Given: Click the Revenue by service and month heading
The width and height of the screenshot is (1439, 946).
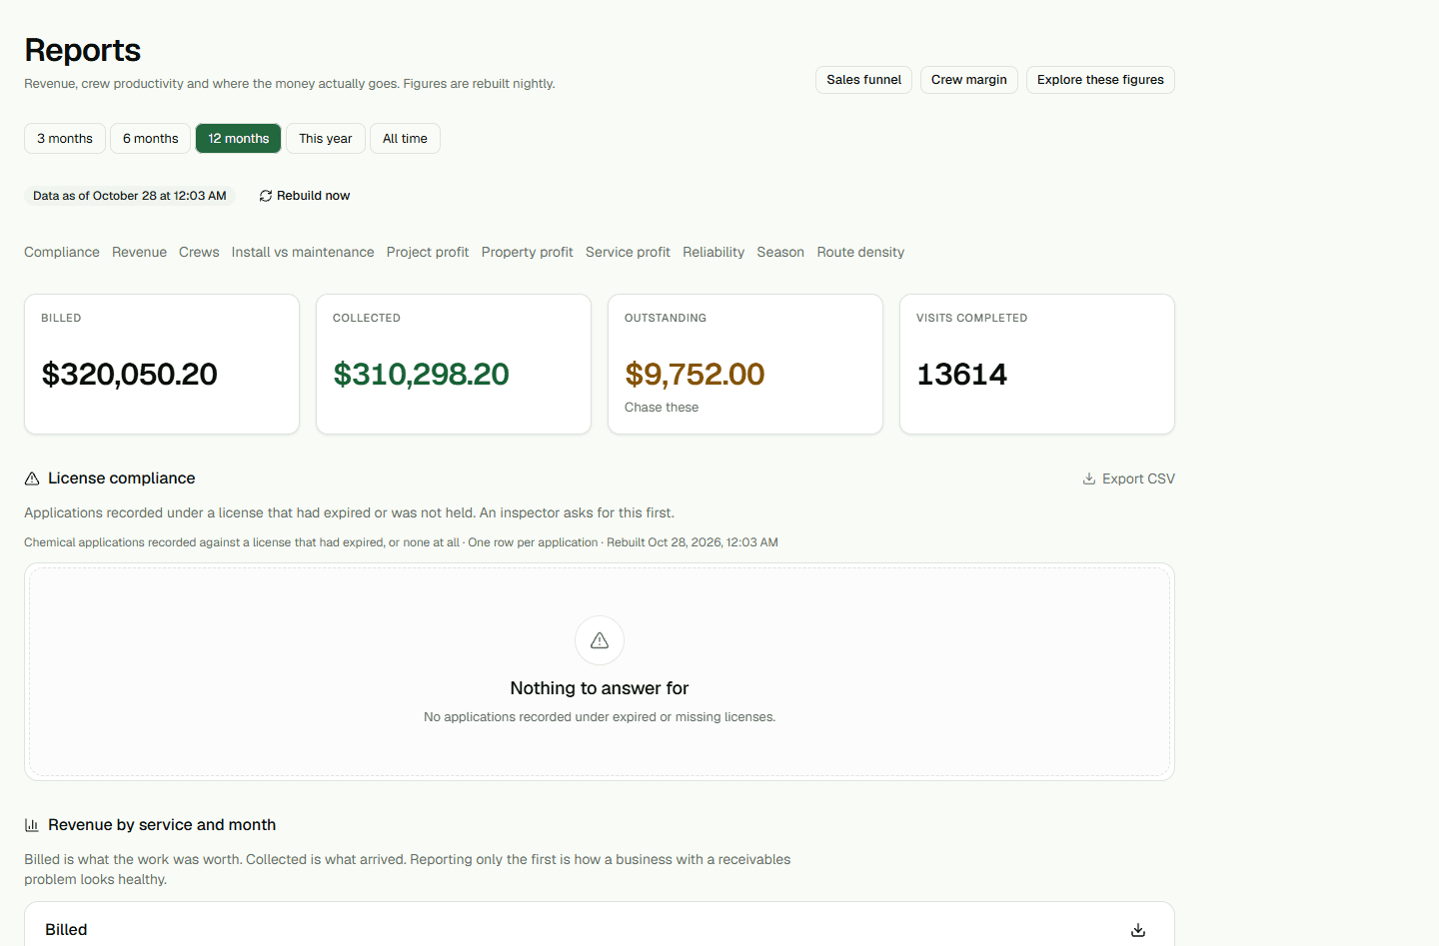Looking at the screenshot, I should [162, 825].
